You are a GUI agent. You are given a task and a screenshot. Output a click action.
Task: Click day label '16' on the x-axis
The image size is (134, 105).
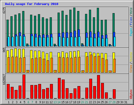coord(67,102)
